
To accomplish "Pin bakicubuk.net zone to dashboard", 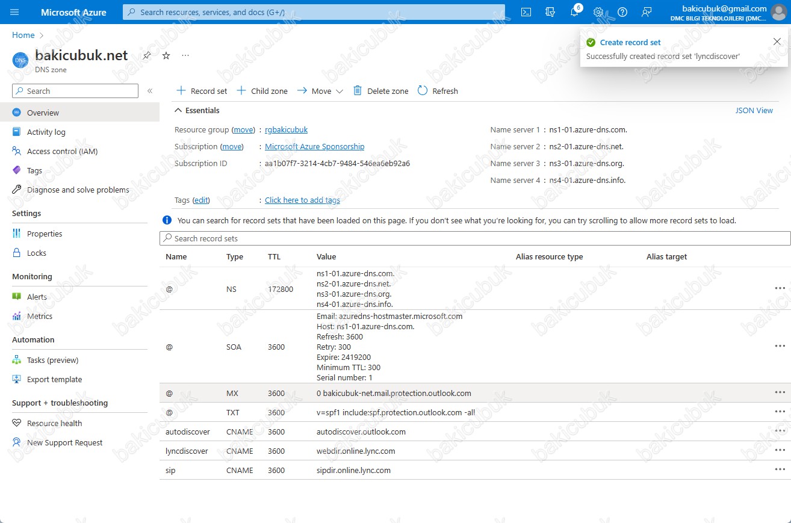I will (147, 55).
